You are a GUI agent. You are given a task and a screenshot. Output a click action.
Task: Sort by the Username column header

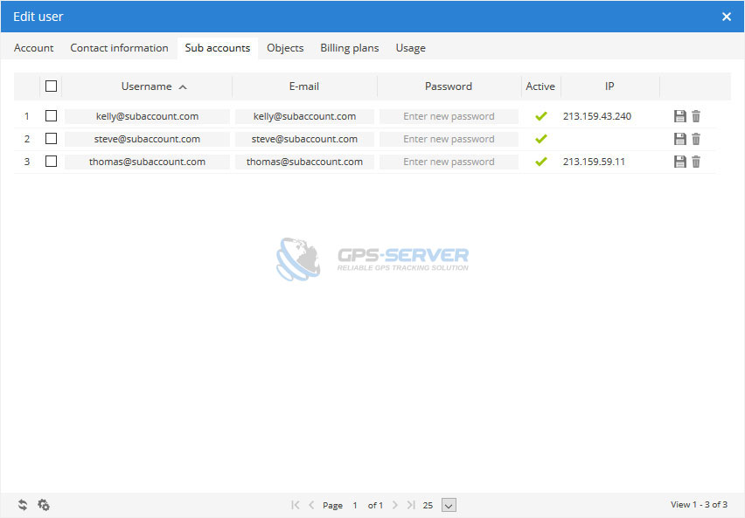[147, 86]
